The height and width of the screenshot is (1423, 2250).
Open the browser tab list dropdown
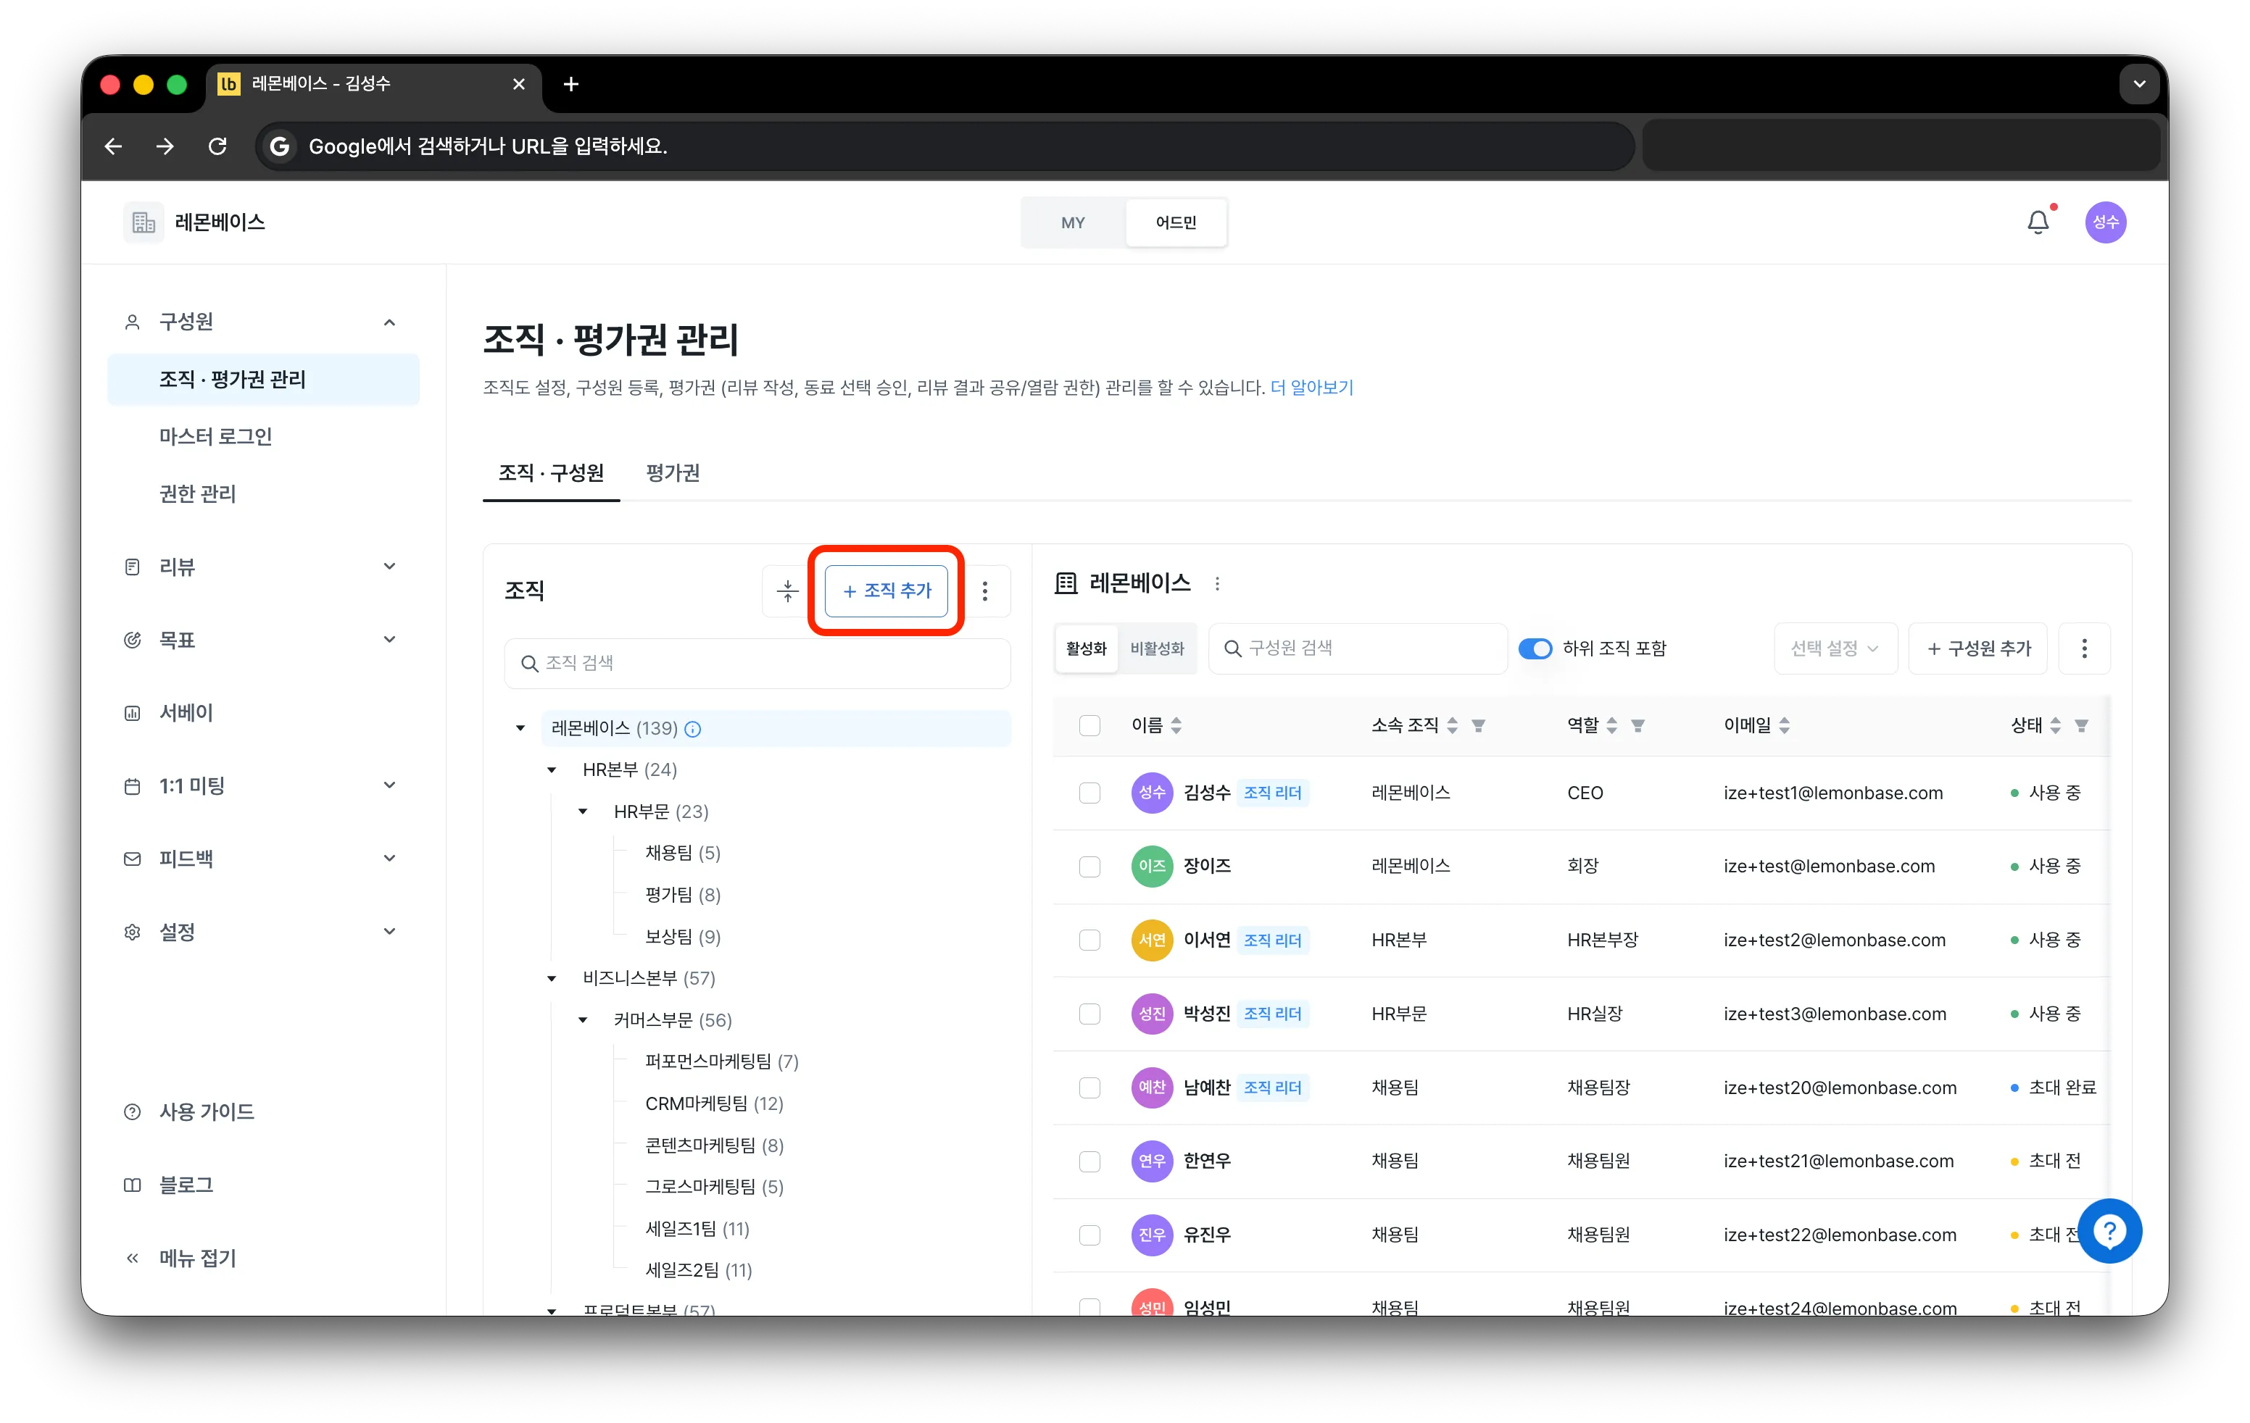click(x=2139, y=85)
